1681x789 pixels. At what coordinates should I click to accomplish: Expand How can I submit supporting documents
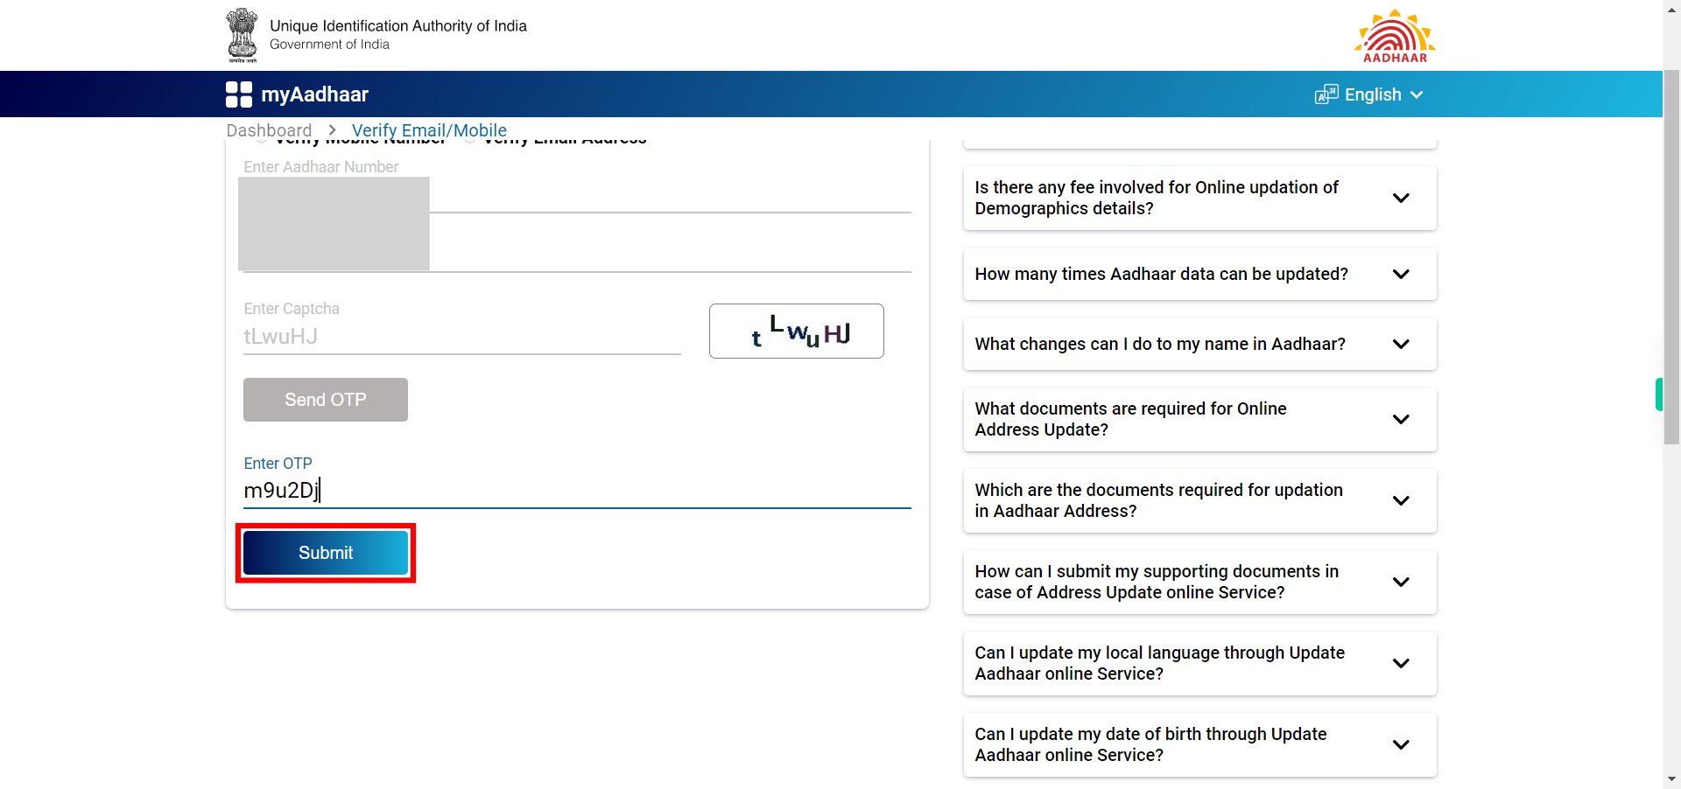pyautogui.click(x=1200, y=582)
